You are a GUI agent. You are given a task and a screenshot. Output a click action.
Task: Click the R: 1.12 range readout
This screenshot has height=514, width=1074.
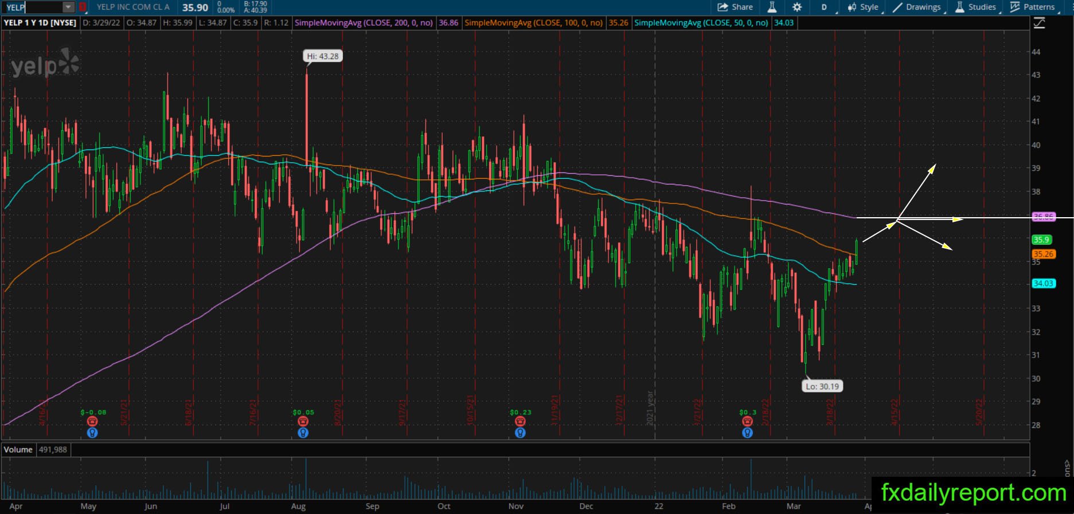(276, 23)
